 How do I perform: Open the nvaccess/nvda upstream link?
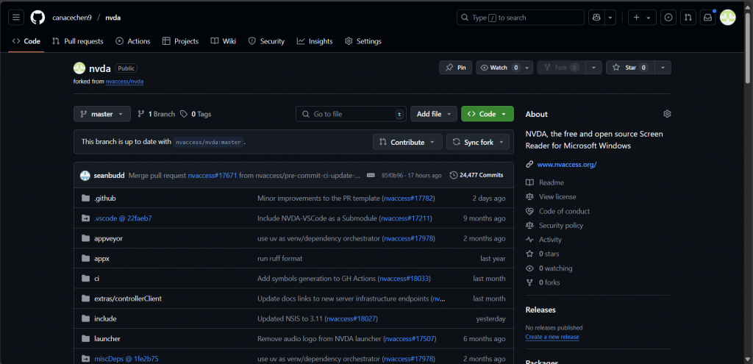click(x=124, y=82)
